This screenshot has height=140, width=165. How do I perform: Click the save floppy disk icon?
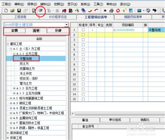click(19, 11)
